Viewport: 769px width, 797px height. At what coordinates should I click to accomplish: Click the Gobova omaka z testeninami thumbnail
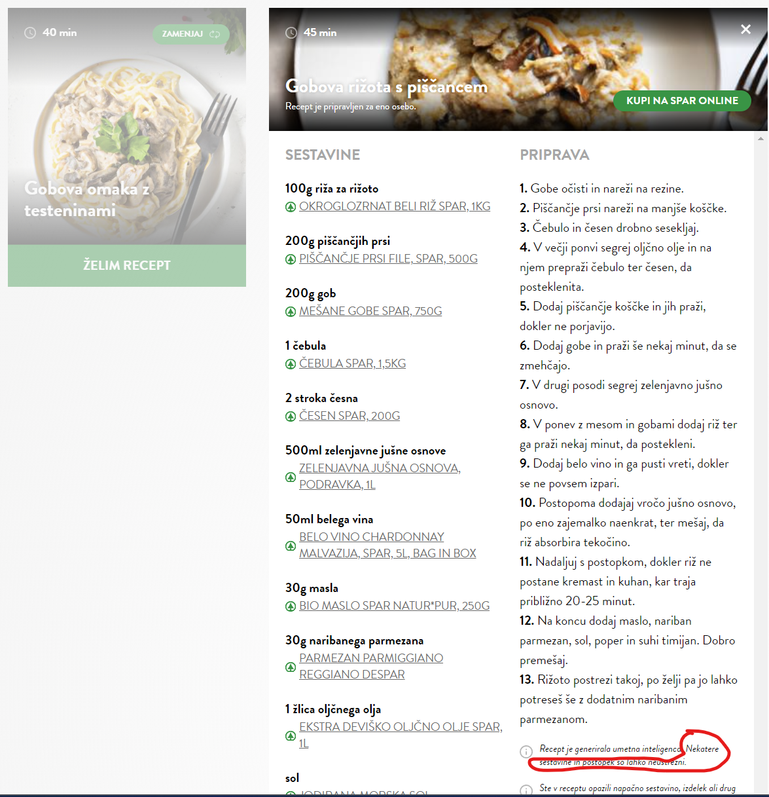coord(127,126)
